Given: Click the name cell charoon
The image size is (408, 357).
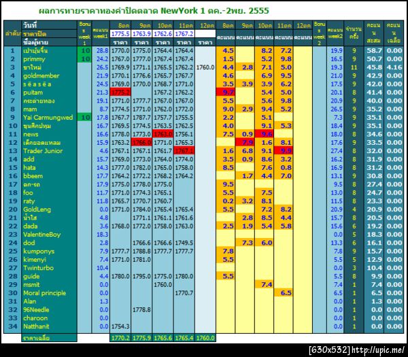Looking at the screenshot, I should [x=49, y=318].
